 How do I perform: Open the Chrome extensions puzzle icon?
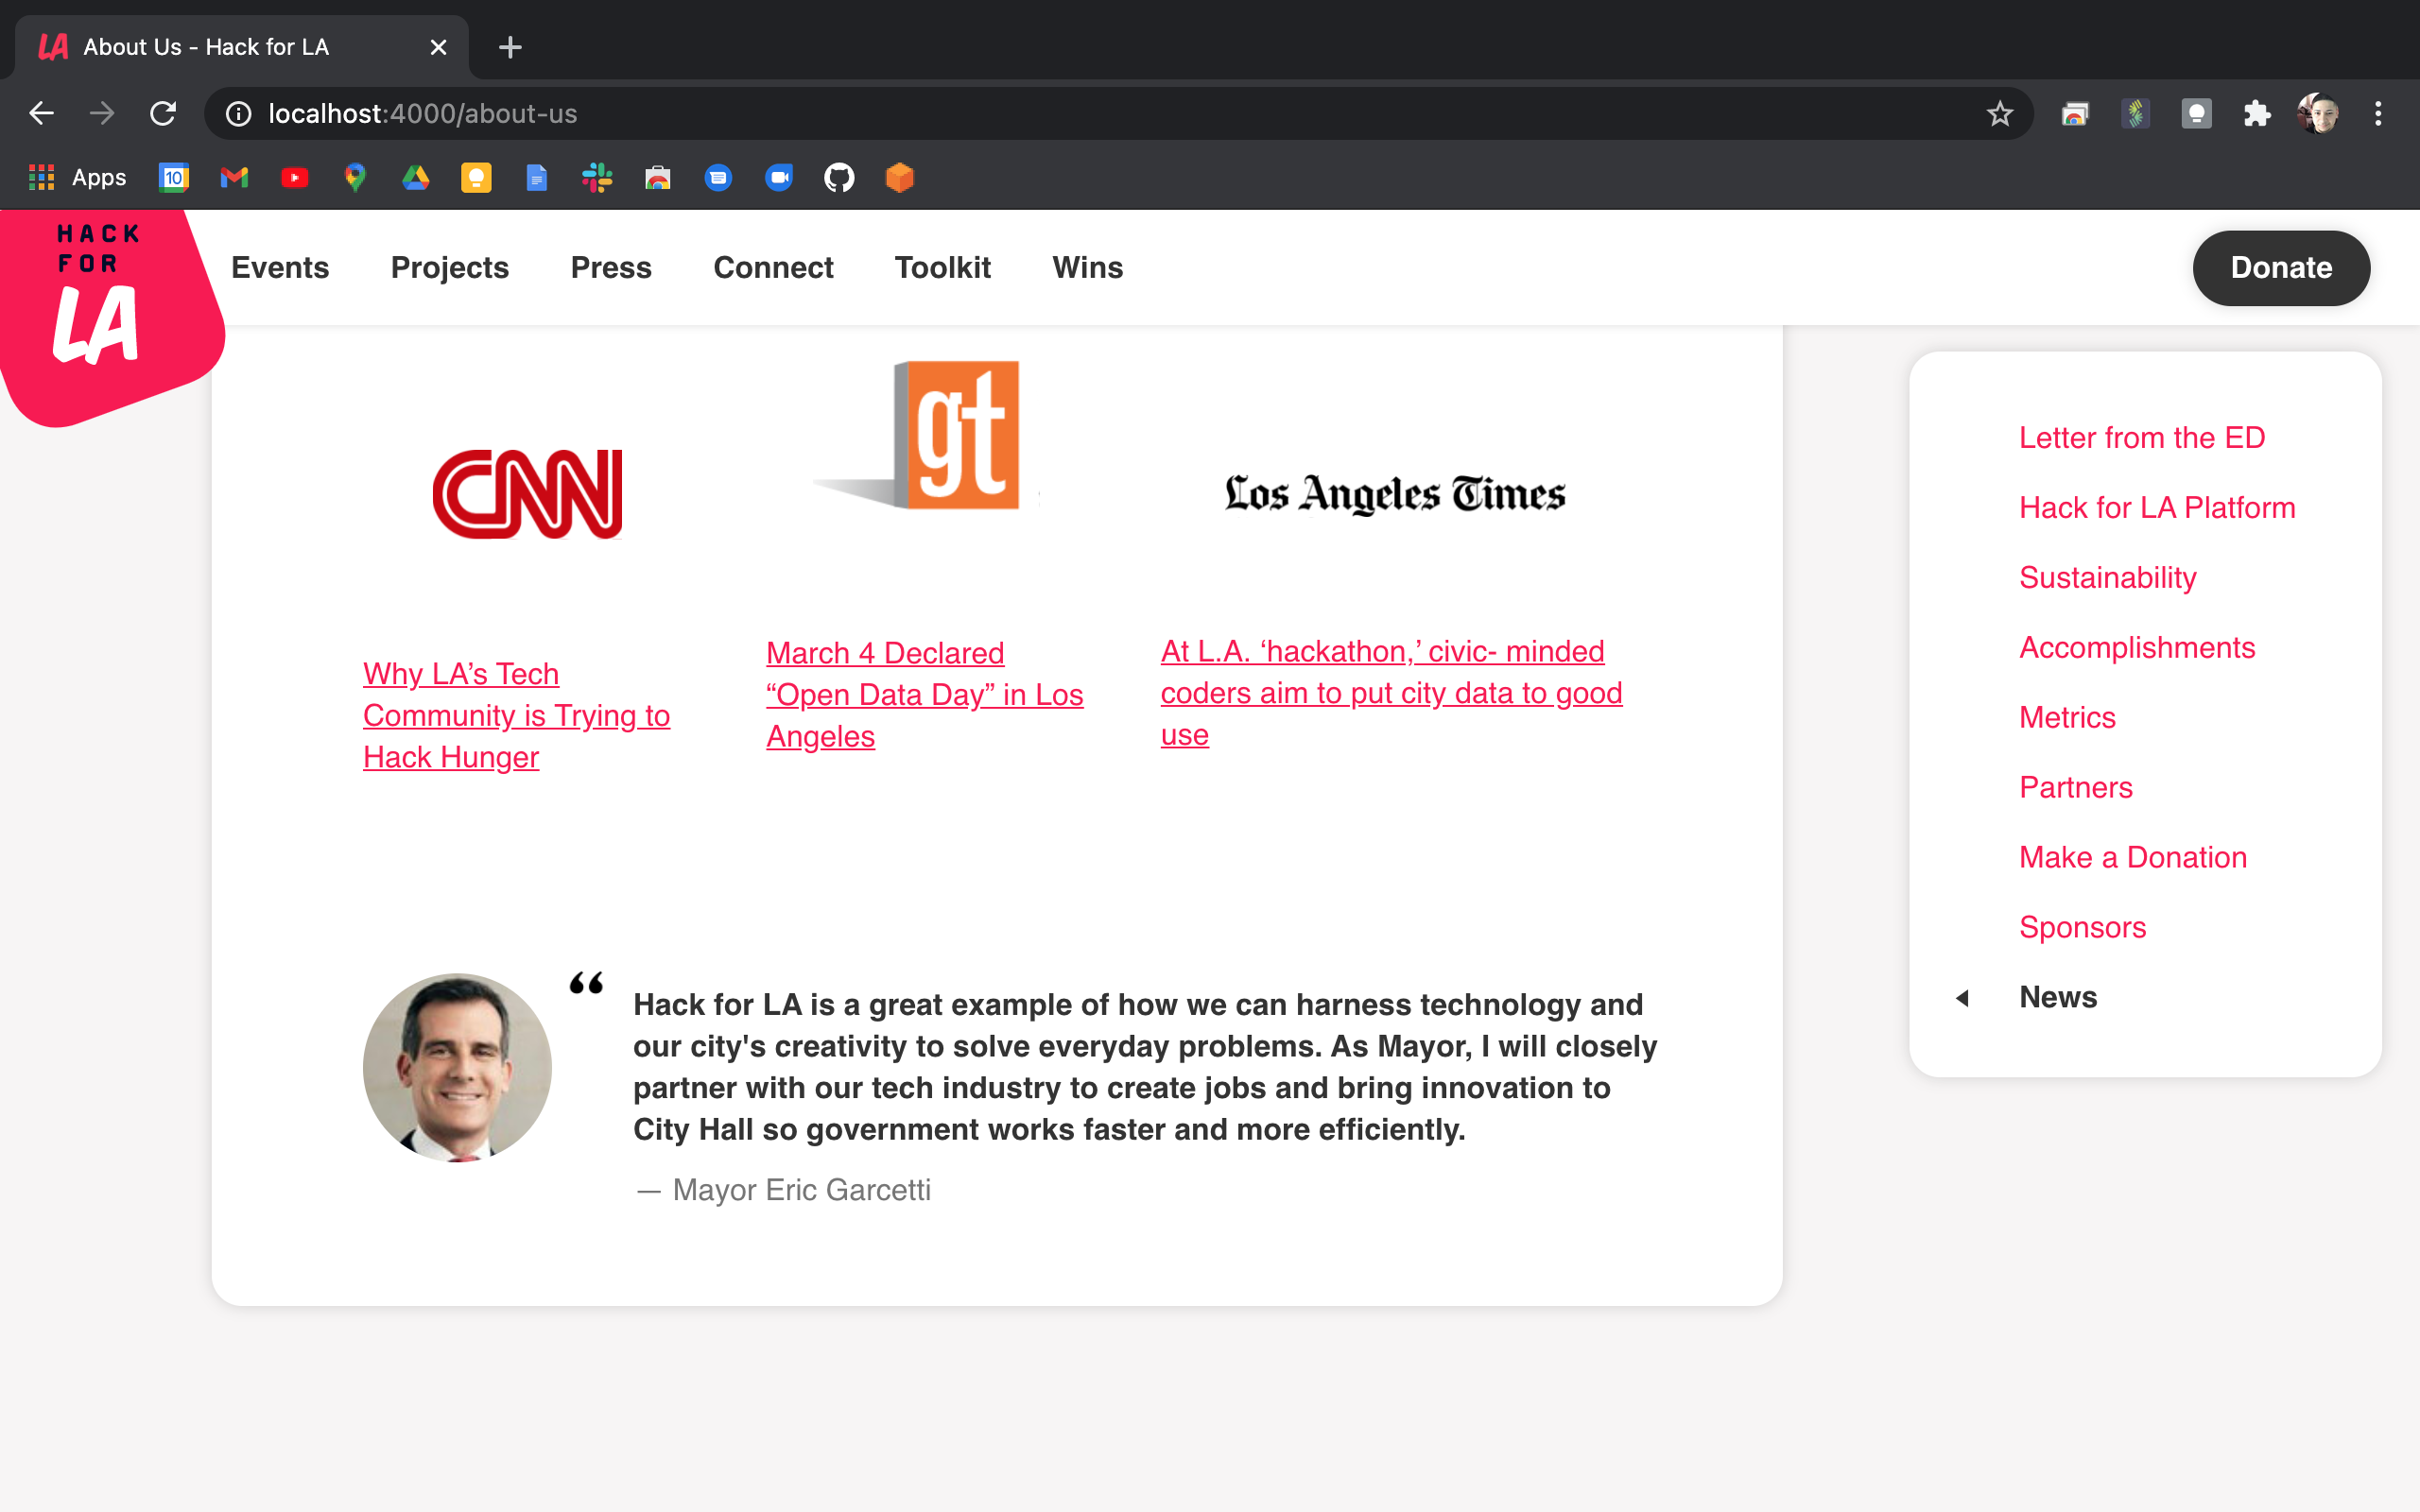2257,114
